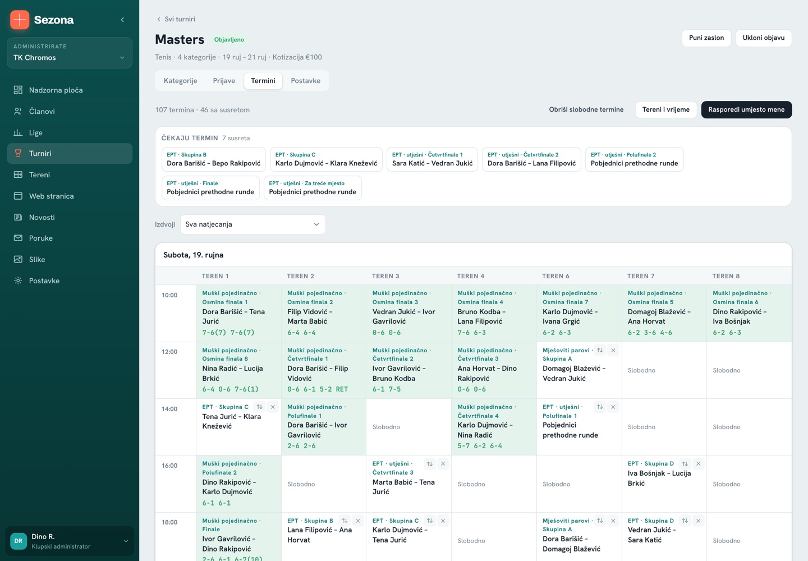The image size is (808, 561).
Task: Open the Sva natjecanja filter dropdown
Action: coord(252,224)
